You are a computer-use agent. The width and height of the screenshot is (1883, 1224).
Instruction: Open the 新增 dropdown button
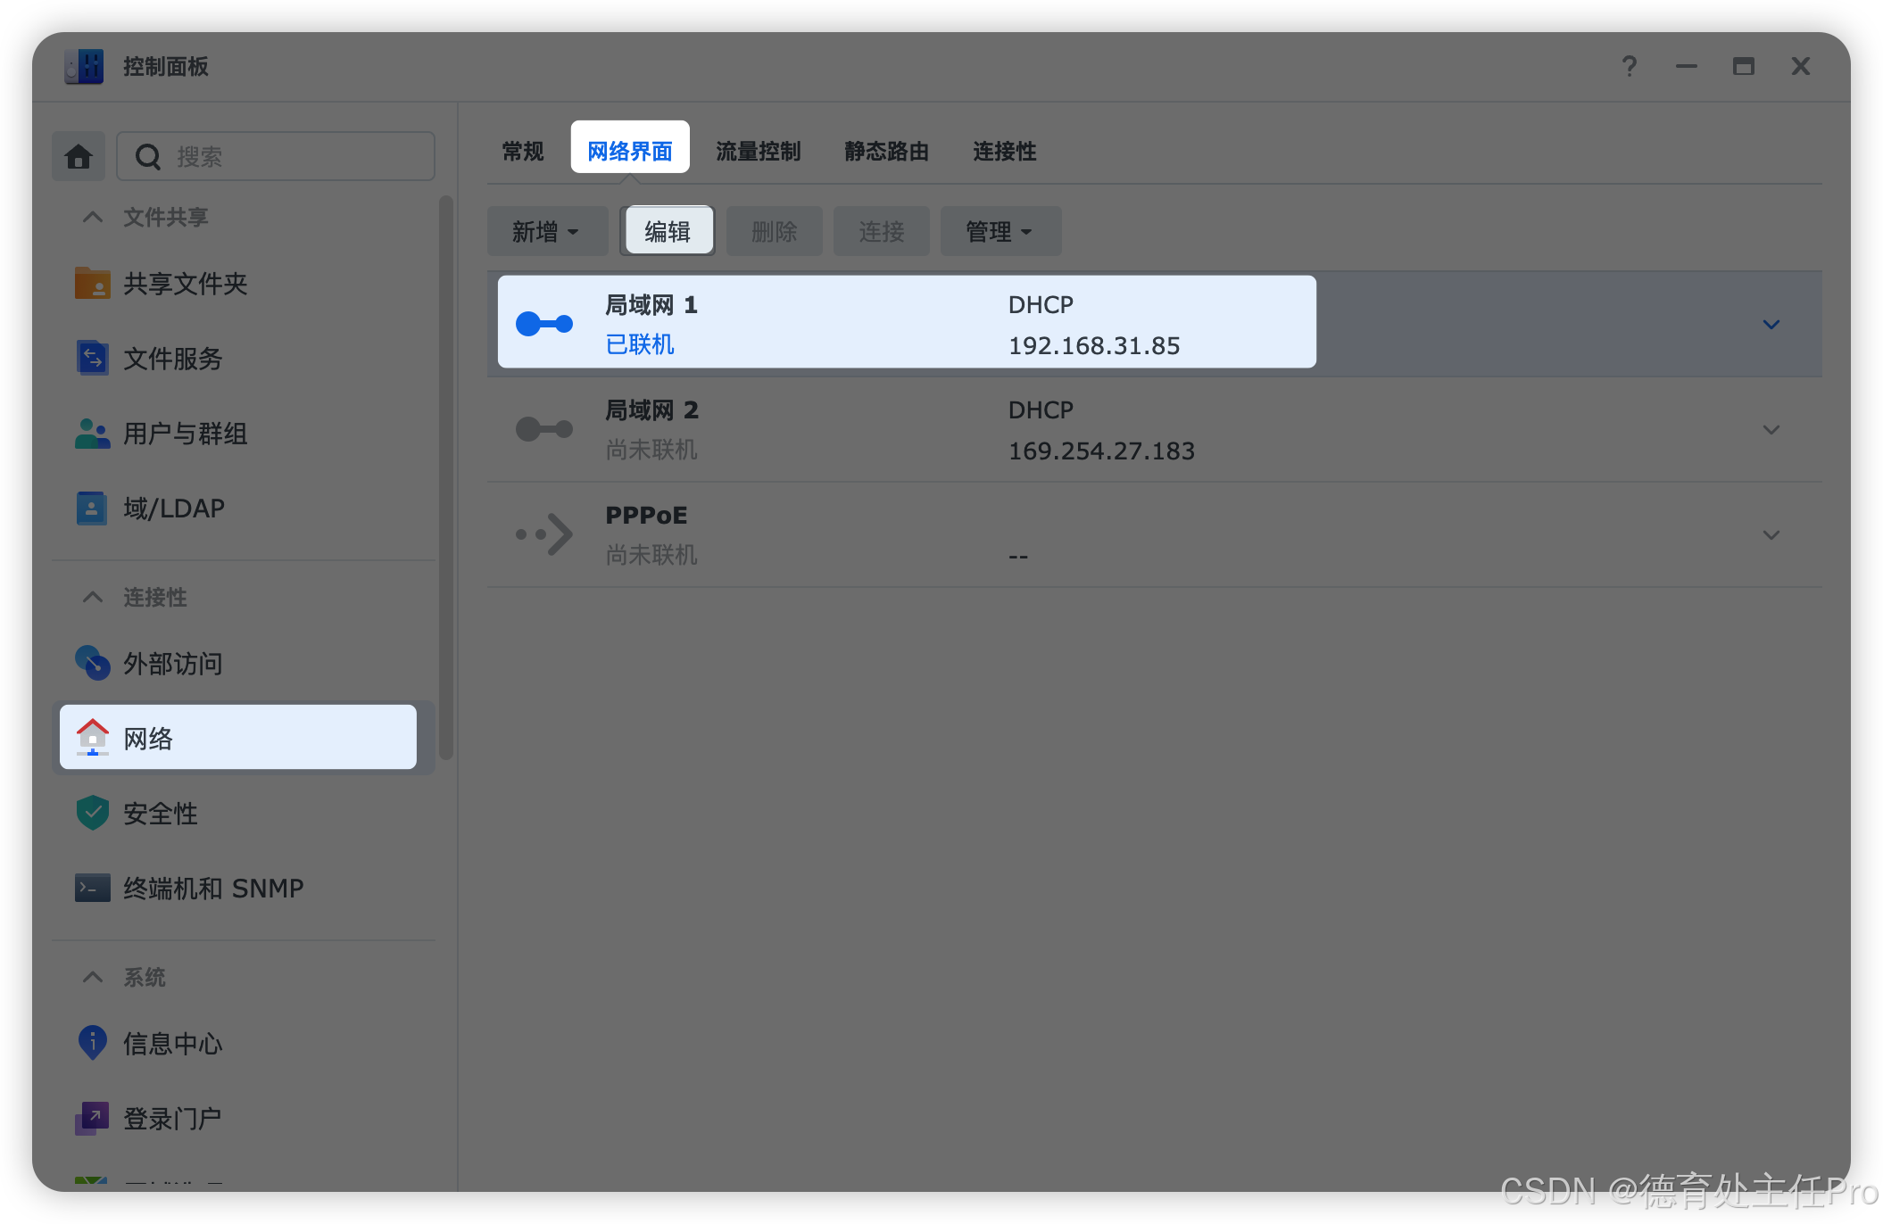(x=546, y=232)
